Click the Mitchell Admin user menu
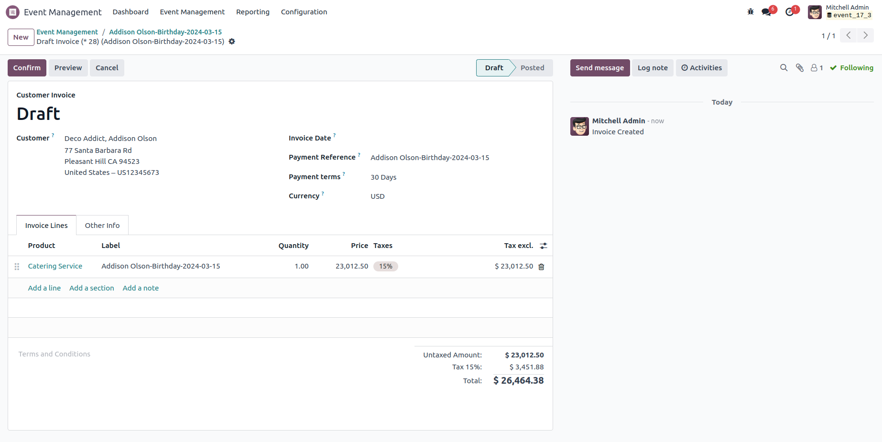 [x=840, y=12]
